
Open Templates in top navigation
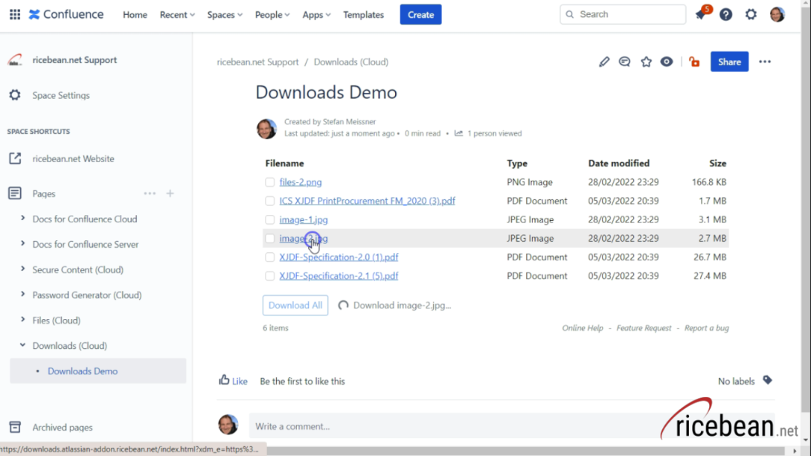[x=364, y=14]
